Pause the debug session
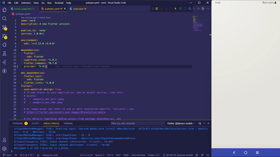 click(157, 8)
